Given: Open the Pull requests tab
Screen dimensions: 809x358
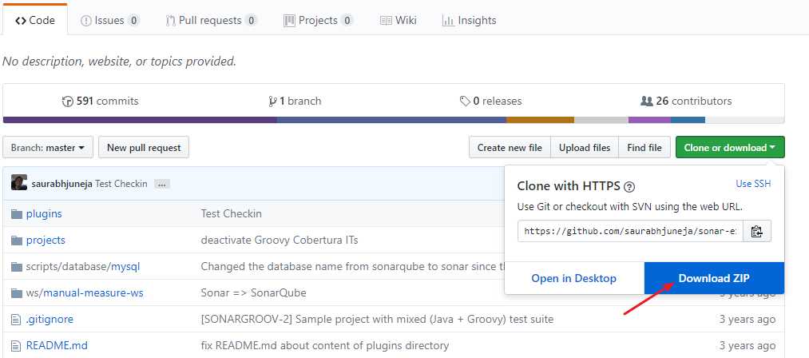Looking at the screenshot, I should click(212, 20).
